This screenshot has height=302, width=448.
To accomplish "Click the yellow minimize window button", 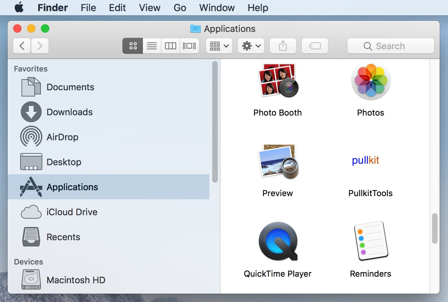I will tap(31, 28).
